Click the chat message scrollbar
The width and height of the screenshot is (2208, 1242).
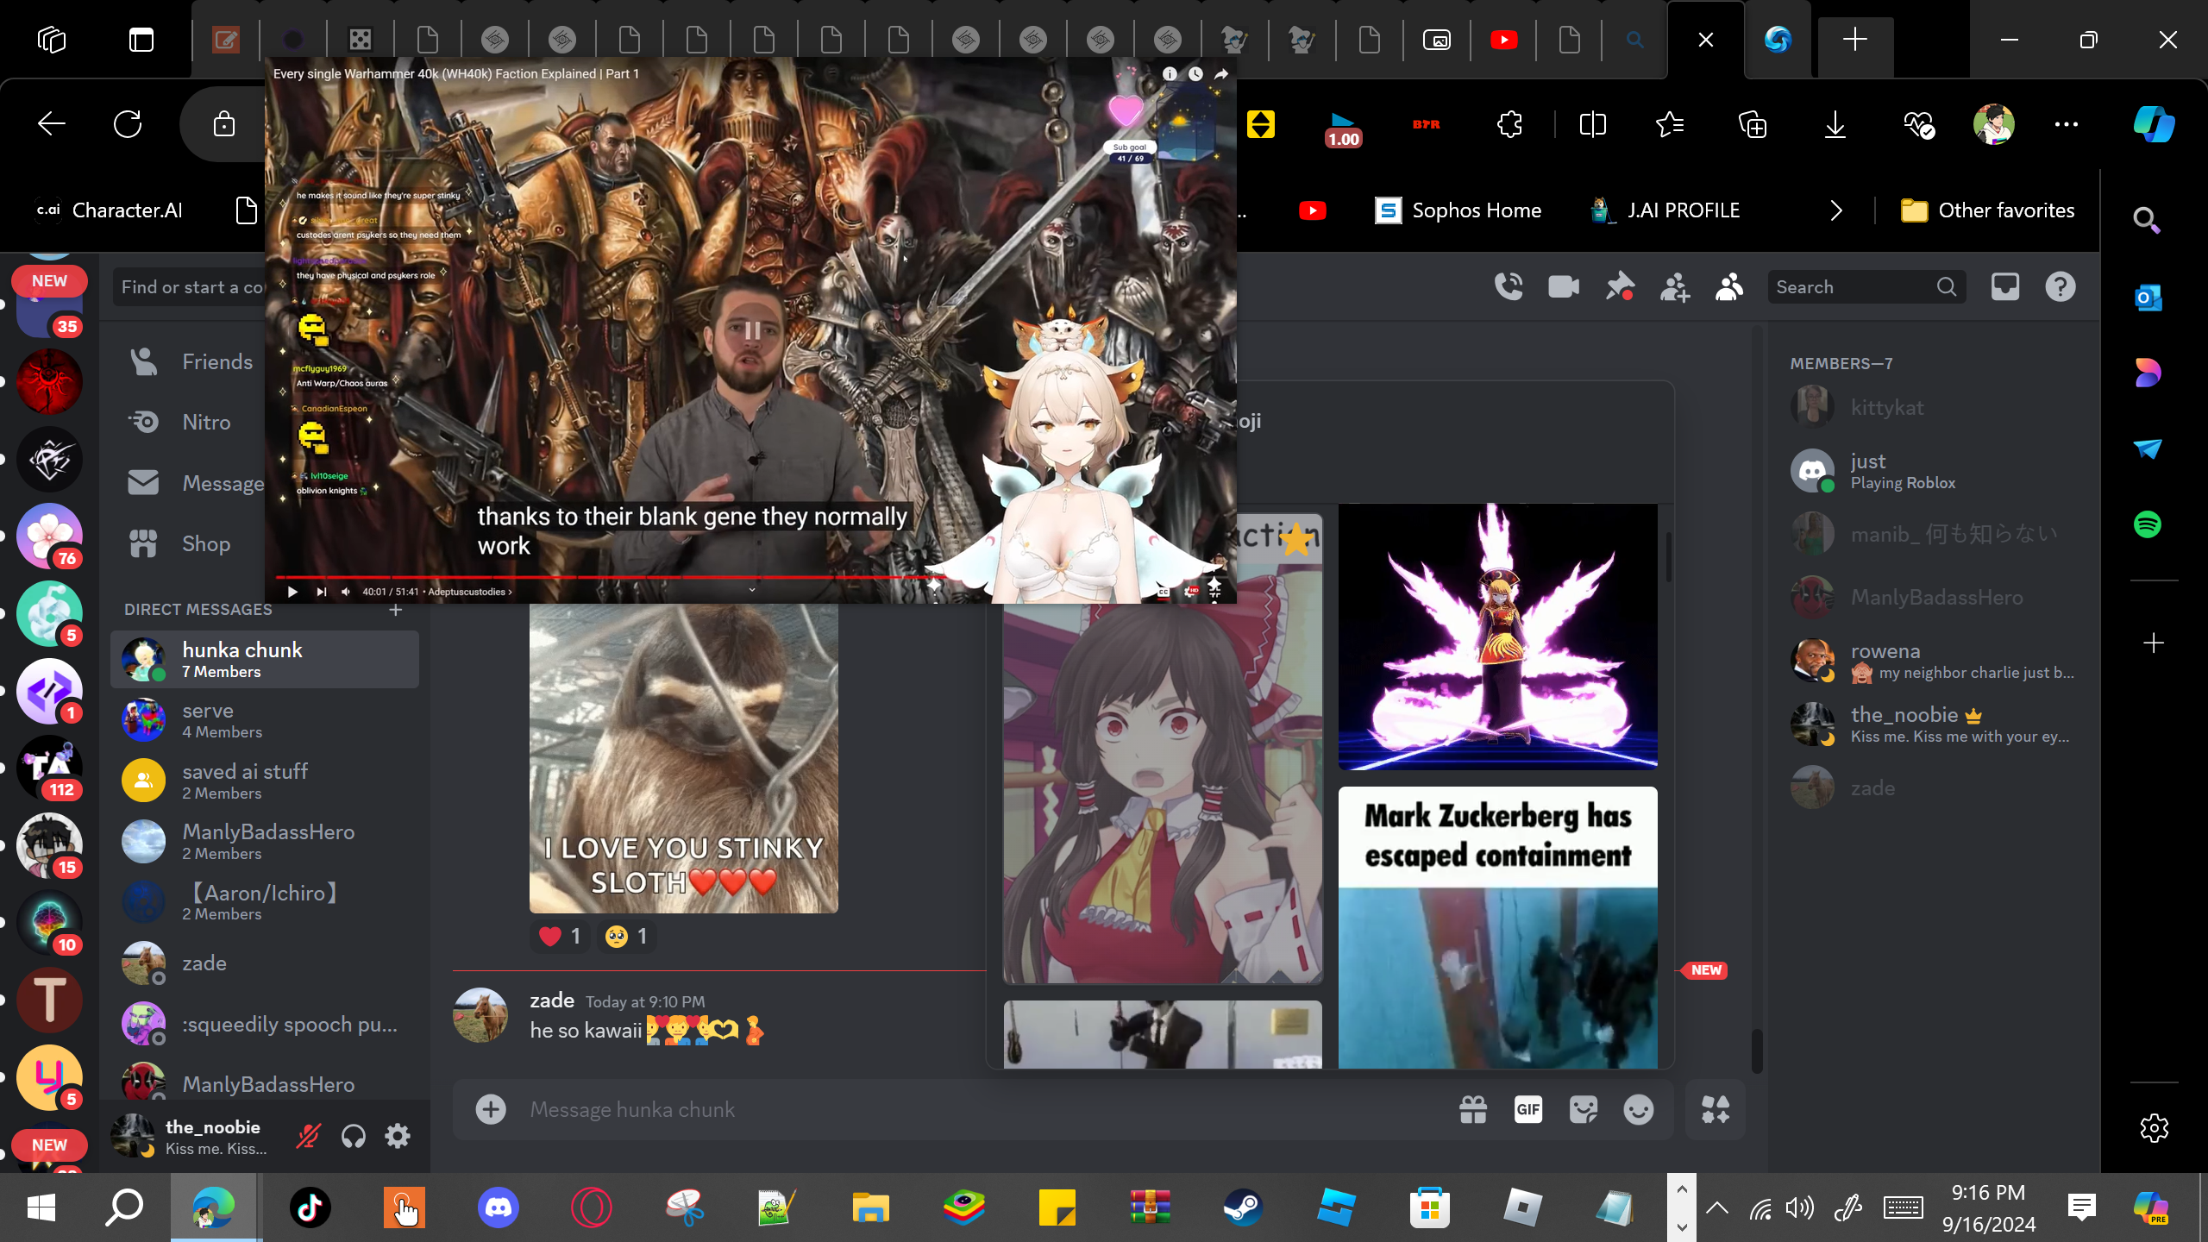(1757, 1052)
